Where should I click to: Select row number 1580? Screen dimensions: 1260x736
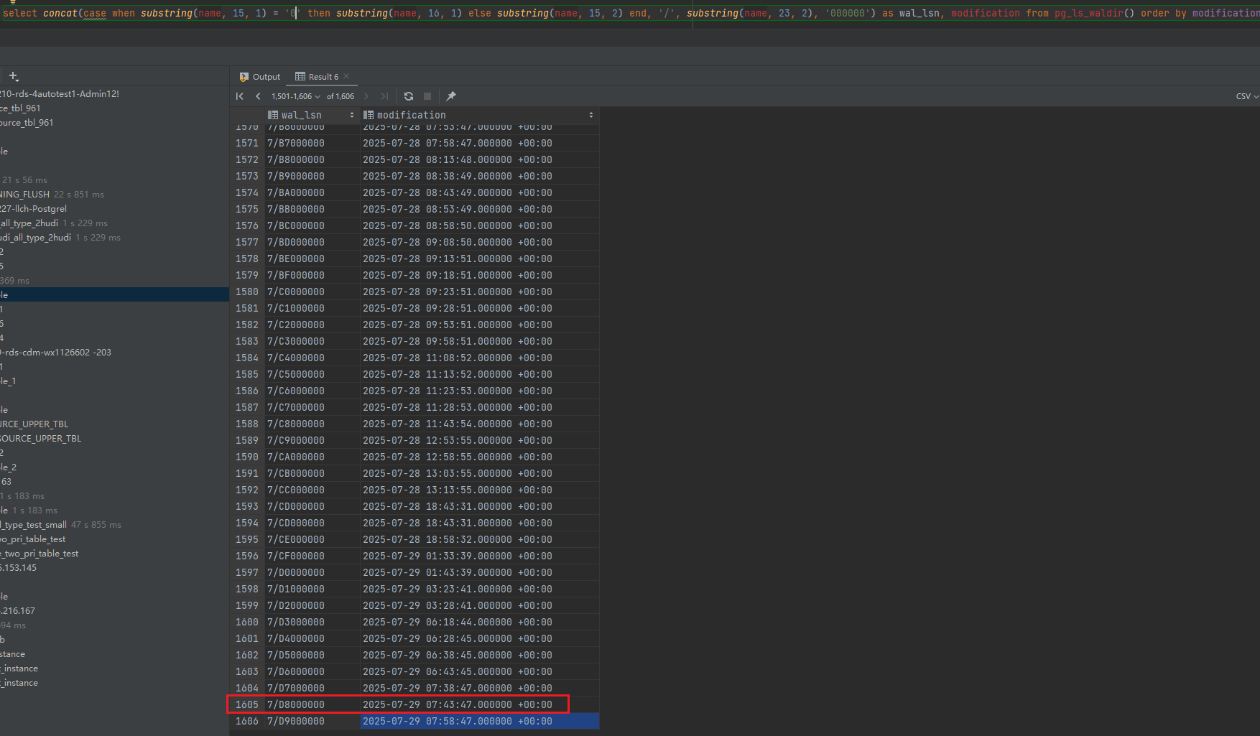tap(247, 292)
